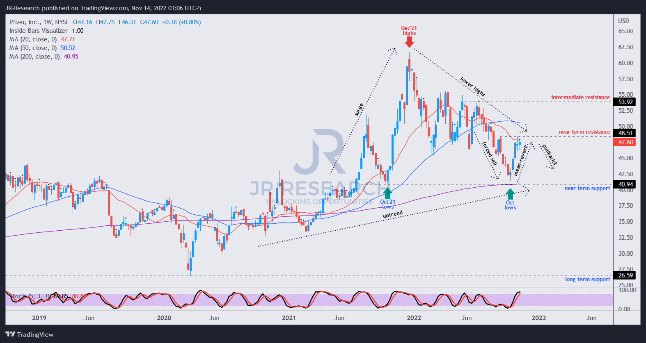Select the long term support annotation
The width and height of the screenshot is (646, 343).
[588, 279]
